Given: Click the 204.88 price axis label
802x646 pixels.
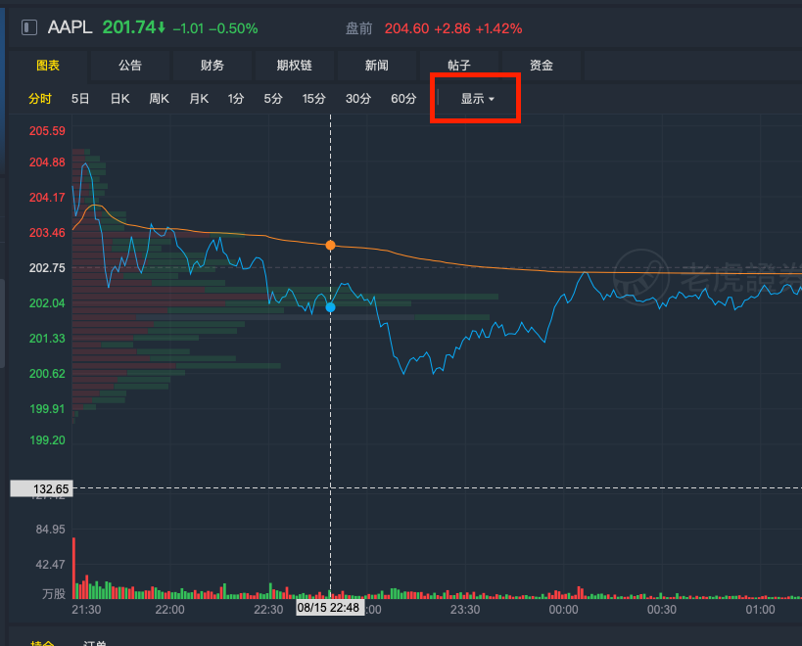Looking at the screenshot, I should tap(47, 162).
